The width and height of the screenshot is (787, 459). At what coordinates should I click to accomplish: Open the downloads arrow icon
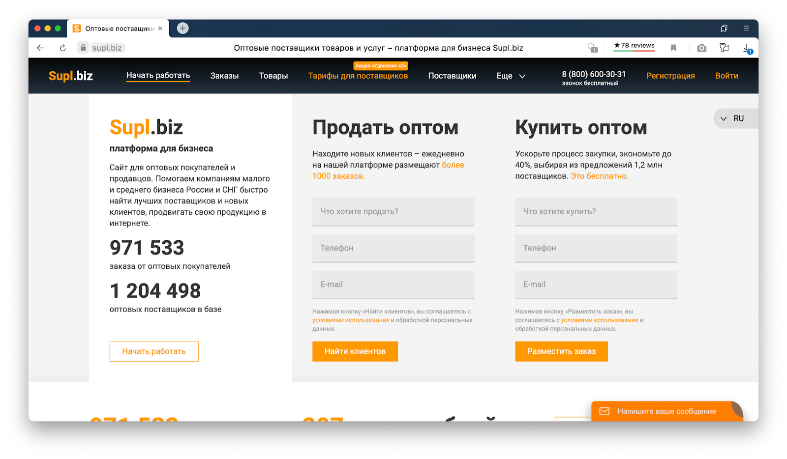[x=747, y=48]
